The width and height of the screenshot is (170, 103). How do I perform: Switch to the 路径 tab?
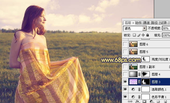click(154, 23)
